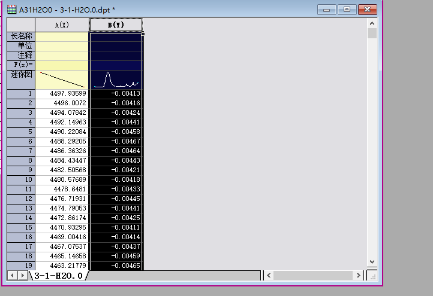Click cell containing 4497.93599
The width and height of the screenshot is (433, 296).
point(62,94)
